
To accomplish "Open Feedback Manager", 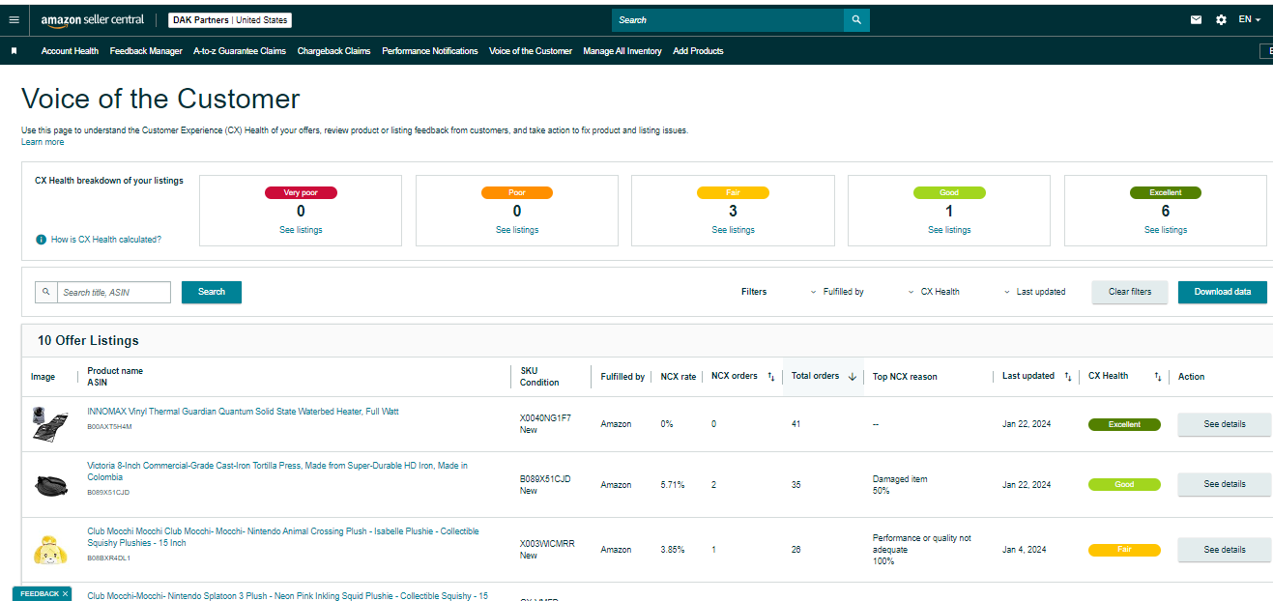I will [x=146, y=51].
